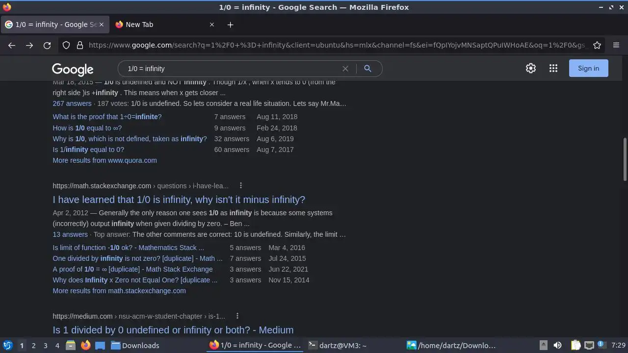Switch to the dartz@VM3 terminal window
628x353 pixels.
354,346
